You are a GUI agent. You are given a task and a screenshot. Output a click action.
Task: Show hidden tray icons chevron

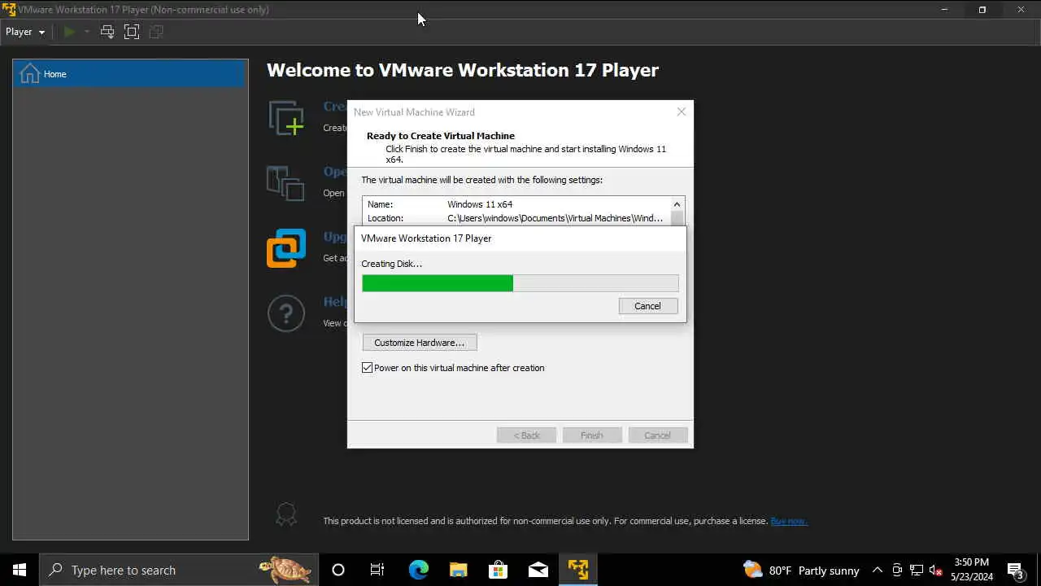877,571
